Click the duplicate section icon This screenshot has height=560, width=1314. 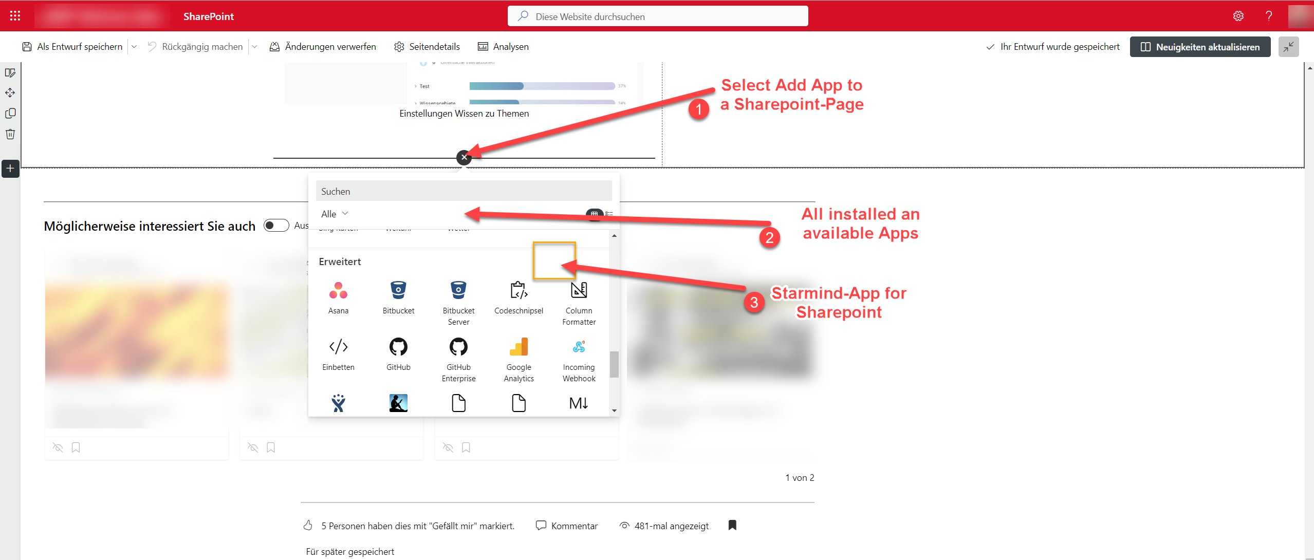click(x=10, y=114)
